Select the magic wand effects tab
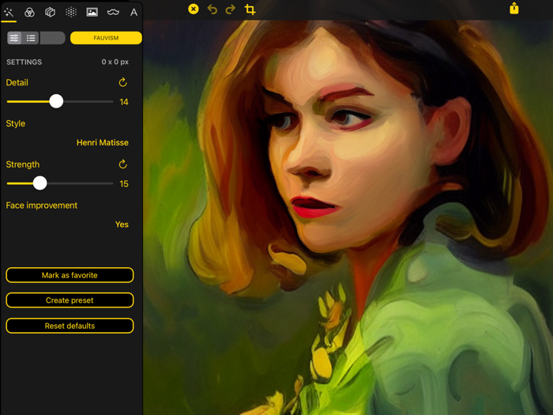Viewport: 553px width, 415px height. click(x=9, y=13)
